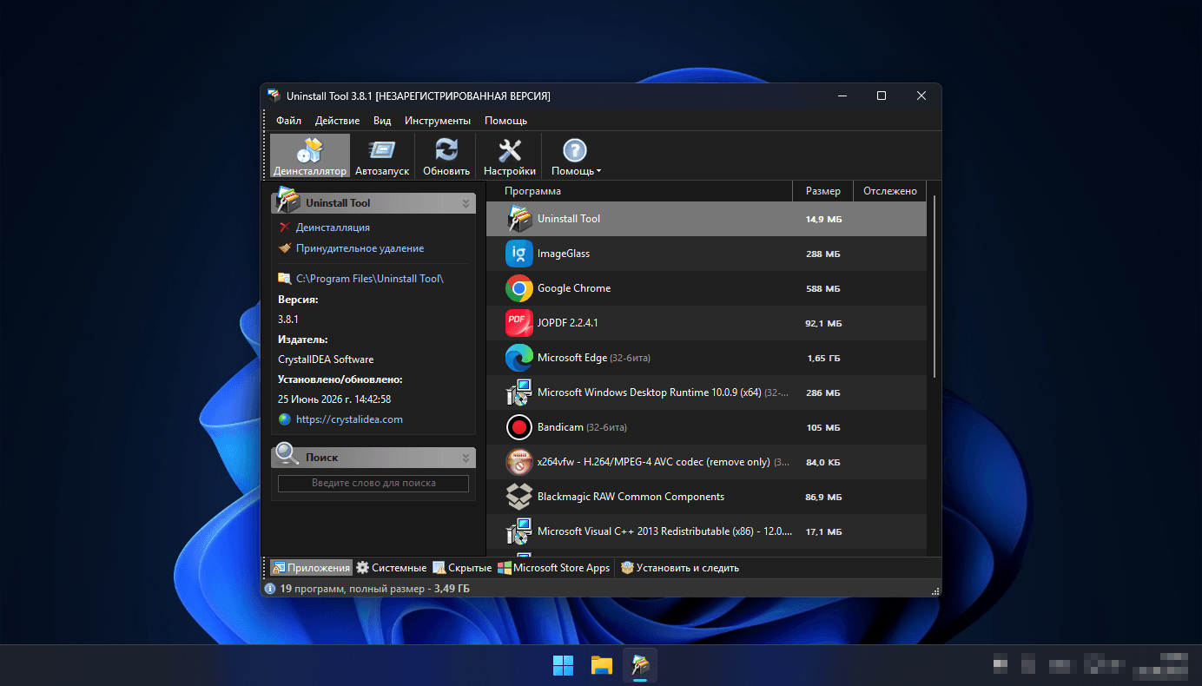
Task: Open the Деинсталлятор toolbar section
Action: [x=309, y=156]
